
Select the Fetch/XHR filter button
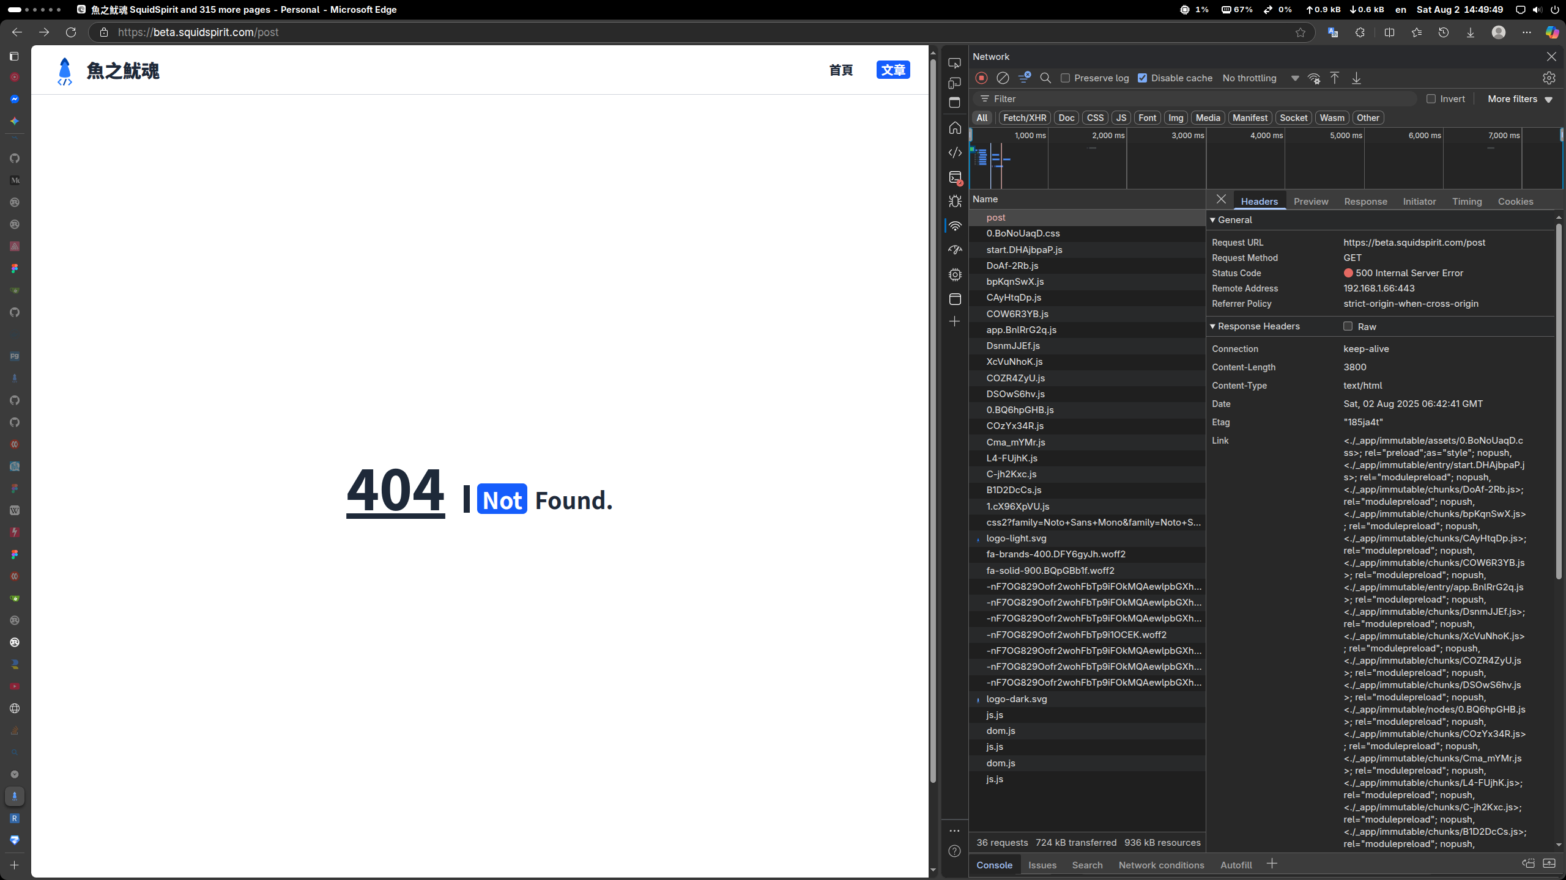[1024, 118]
